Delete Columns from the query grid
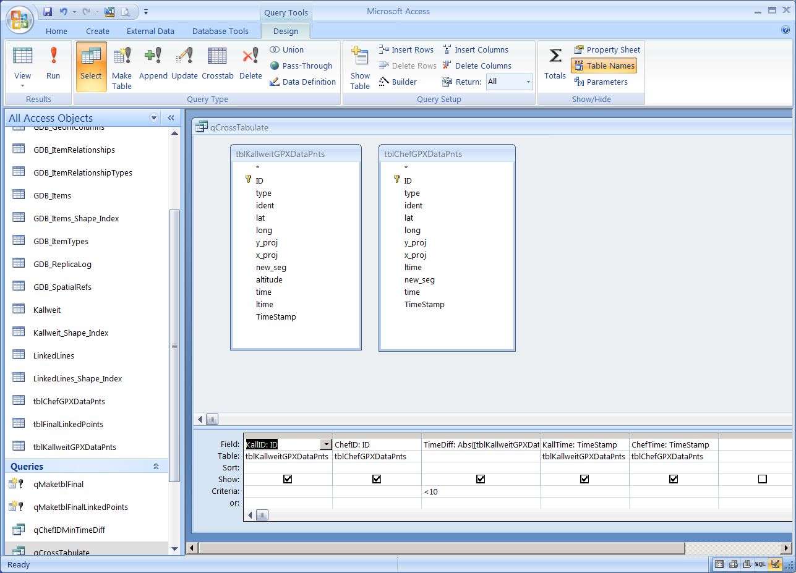Viewport: 796px width, 573px height. tap(477, 66)
